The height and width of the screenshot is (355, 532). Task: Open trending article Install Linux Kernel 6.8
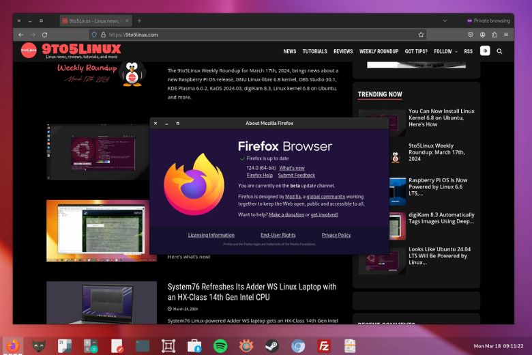441,117
